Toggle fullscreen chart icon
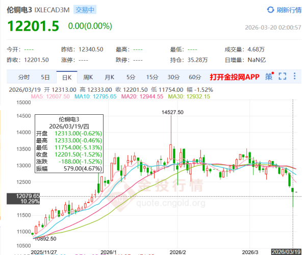Viewport: 306px width, 255px height. coord(283,76)
